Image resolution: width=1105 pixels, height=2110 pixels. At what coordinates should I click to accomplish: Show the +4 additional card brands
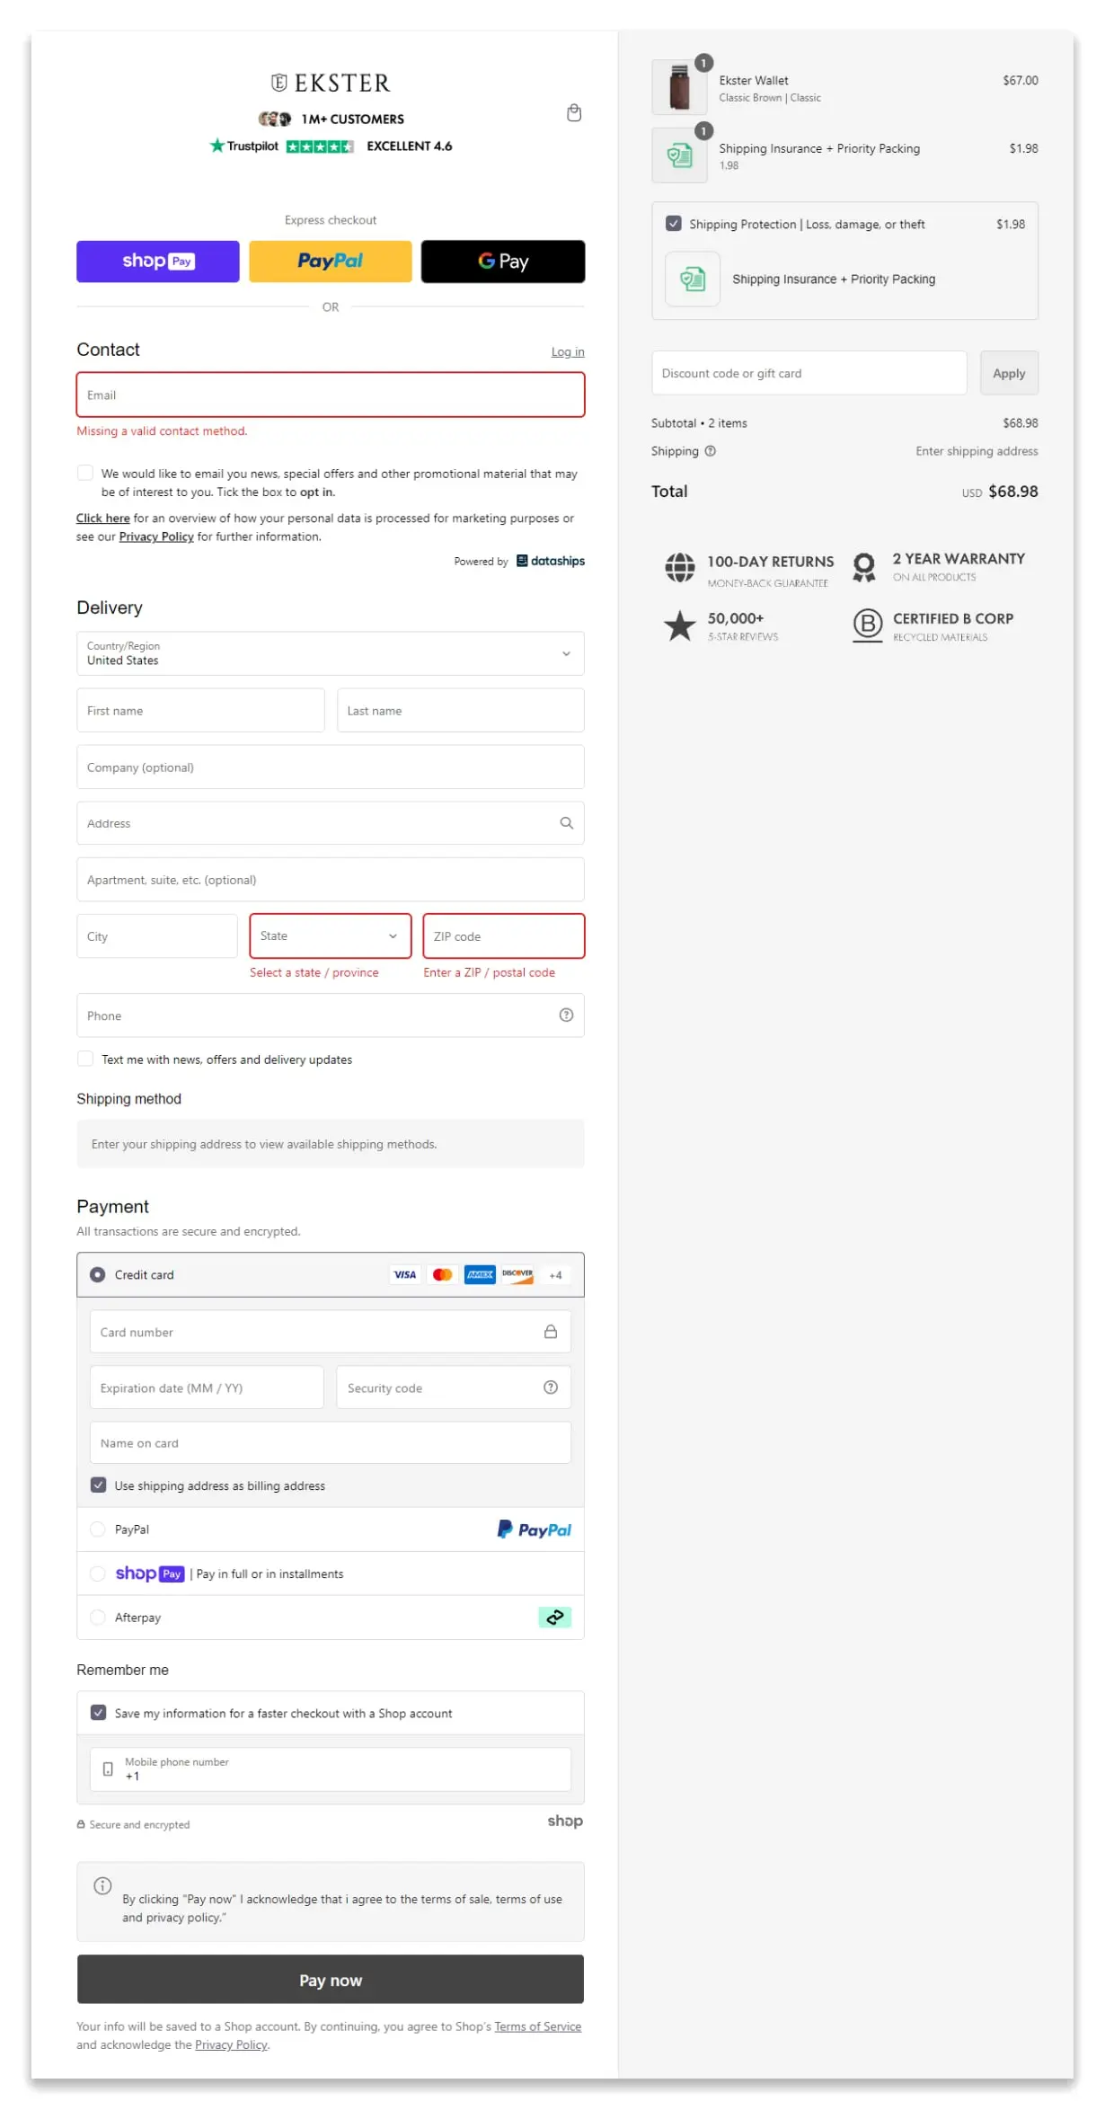point(555,1274)
